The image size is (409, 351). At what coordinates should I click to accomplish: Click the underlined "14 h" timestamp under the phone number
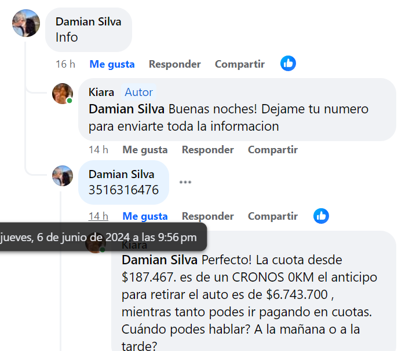coord(98,216)
